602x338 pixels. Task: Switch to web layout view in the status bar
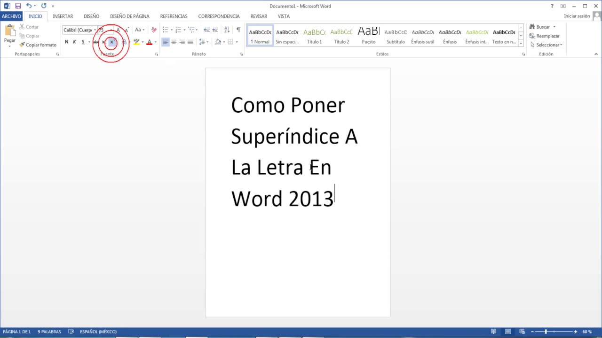pyautogui.click(x=523, y=332)
